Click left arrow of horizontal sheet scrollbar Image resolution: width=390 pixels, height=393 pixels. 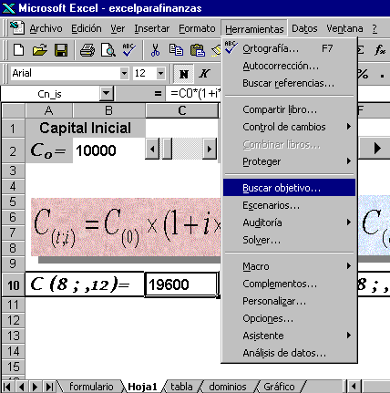coord(354,387)
